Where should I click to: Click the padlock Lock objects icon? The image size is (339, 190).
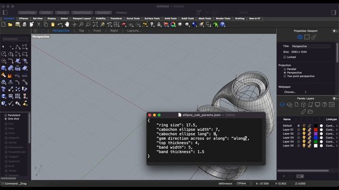click(x=159, y=25)
